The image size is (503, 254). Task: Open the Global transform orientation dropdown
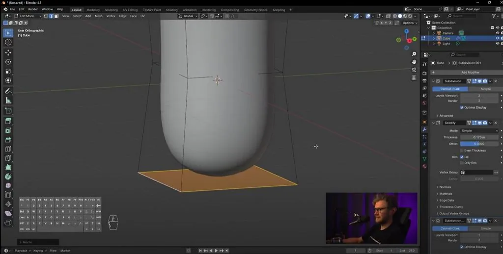pyautogui.click(x=188, y=16)
